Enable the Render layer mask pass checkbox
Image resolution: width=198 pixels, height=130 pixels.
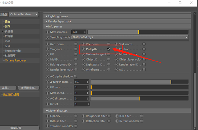(x=76, y=70)
